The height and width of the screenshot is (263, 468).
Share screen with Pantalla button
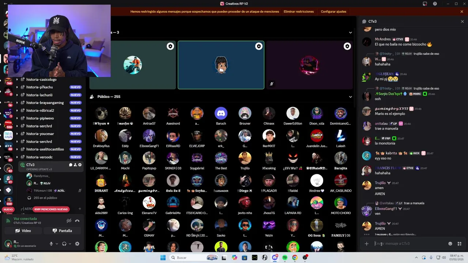[x=62, y=231]
